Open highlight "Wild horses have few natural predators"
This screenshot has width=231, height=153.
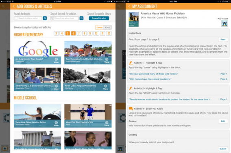(x=150, y=79)
